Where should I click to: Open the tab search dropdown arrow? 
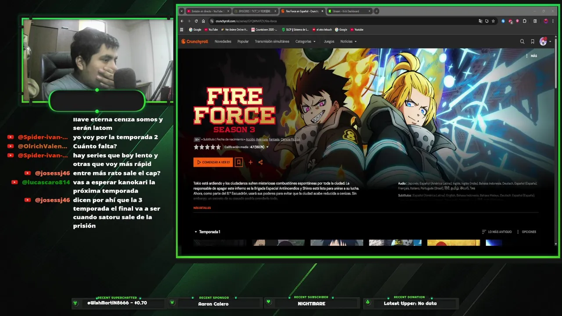tap(181, 11)
